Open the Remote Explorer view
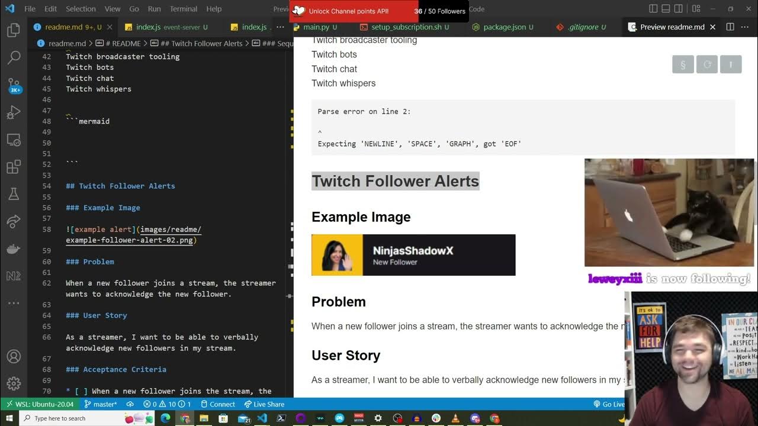The image size is (758, 426). (14, 140)
